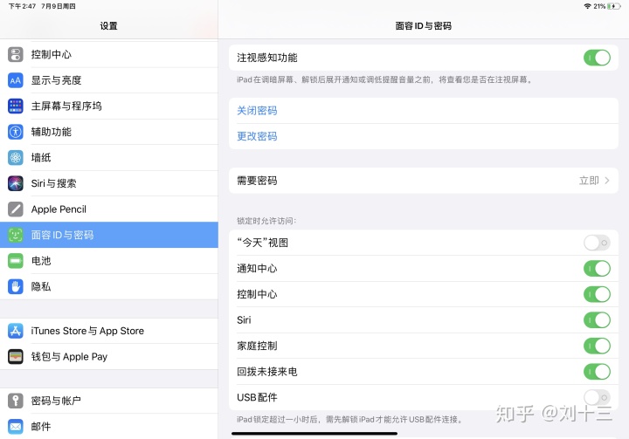The image size is (629, 439).
Task: Open 墙纸 settings
Action: pyautogui.click(x=109, y=158)
